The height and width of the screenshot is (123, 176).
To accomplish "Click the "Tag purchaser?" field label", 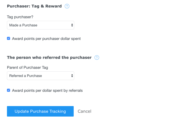I will 20,17.
